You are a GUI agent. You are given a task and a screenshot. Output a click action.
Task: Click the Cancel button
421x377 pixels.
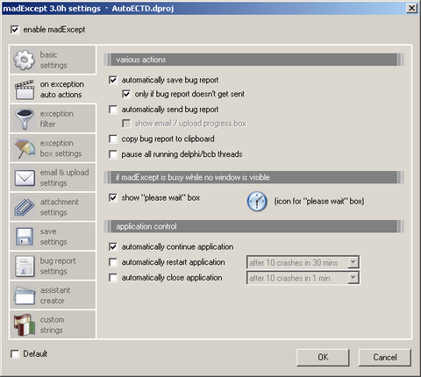385,357
